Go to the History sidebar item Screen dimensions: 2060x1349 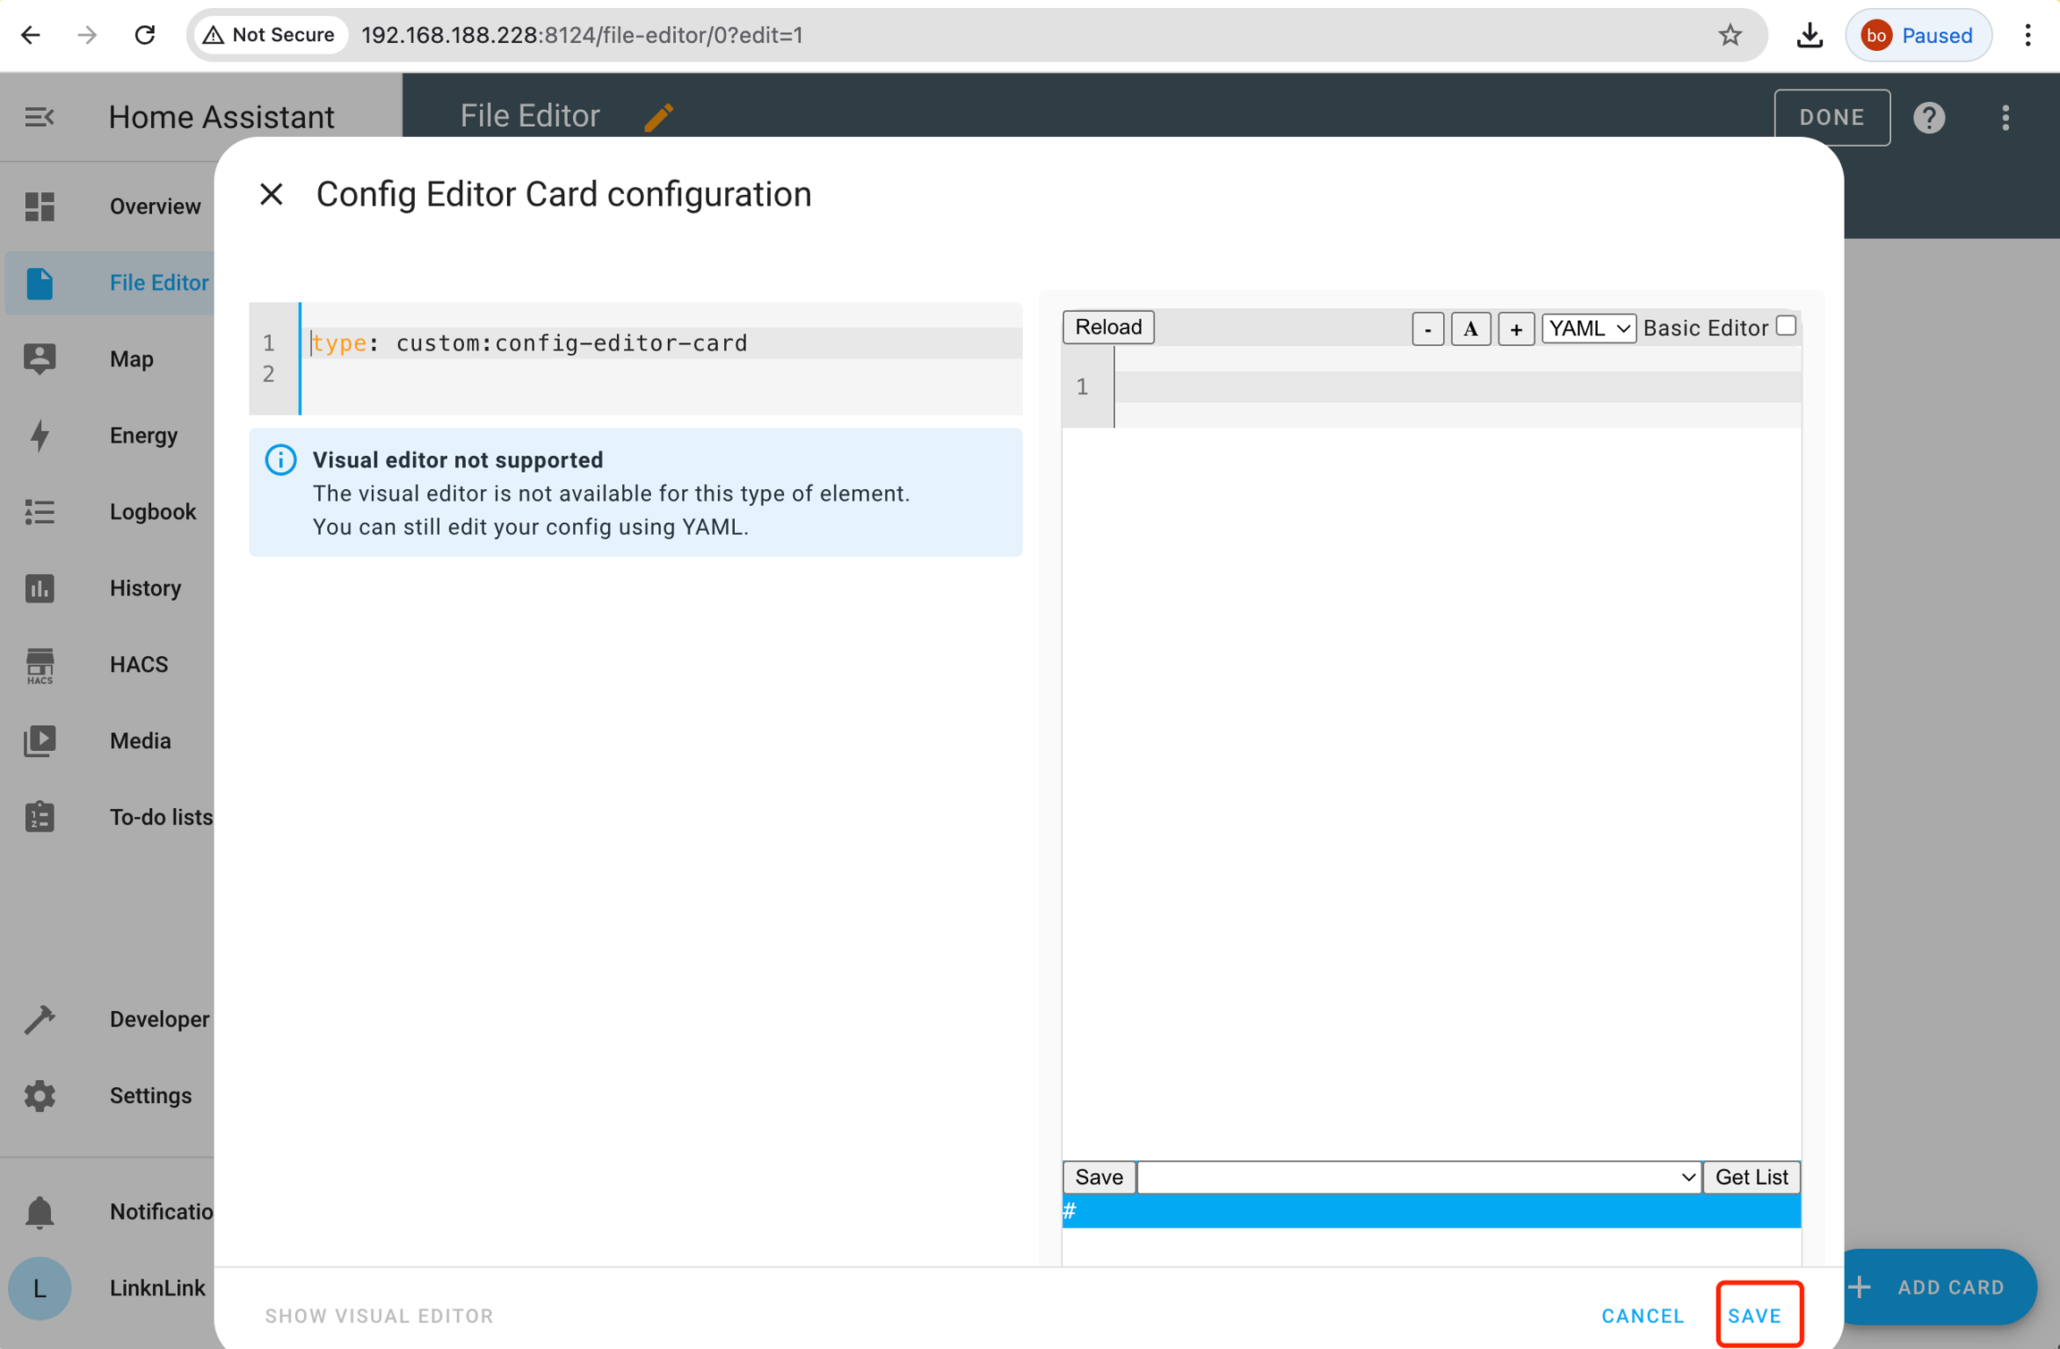145,588
